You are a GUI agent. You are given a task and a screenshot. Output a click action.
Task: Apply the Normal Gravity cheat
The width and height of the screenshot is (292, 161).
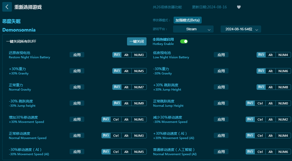[x=77, y=87]
